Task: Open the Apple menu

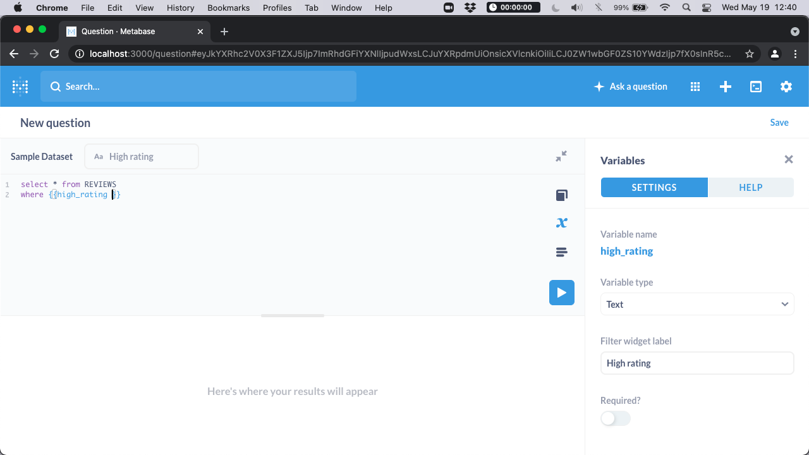Action: pyautogui.click(x=18, y=8)
